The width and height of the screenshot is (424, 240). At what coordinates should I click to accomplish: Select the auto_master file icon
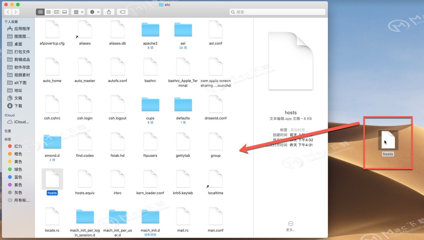pyautogui.click(x=85, y=67)
